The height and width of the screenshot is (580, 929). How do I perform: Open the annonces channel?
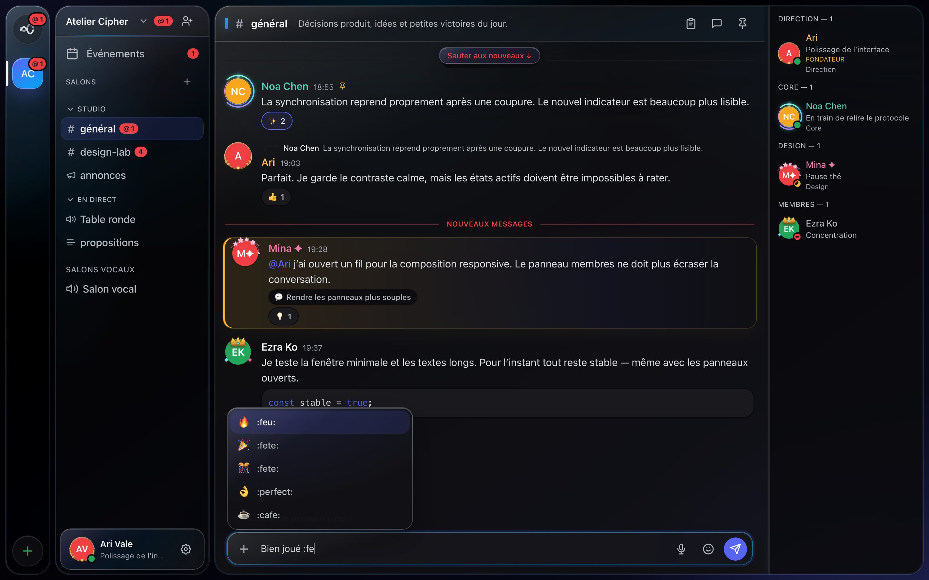click(132, 175)
